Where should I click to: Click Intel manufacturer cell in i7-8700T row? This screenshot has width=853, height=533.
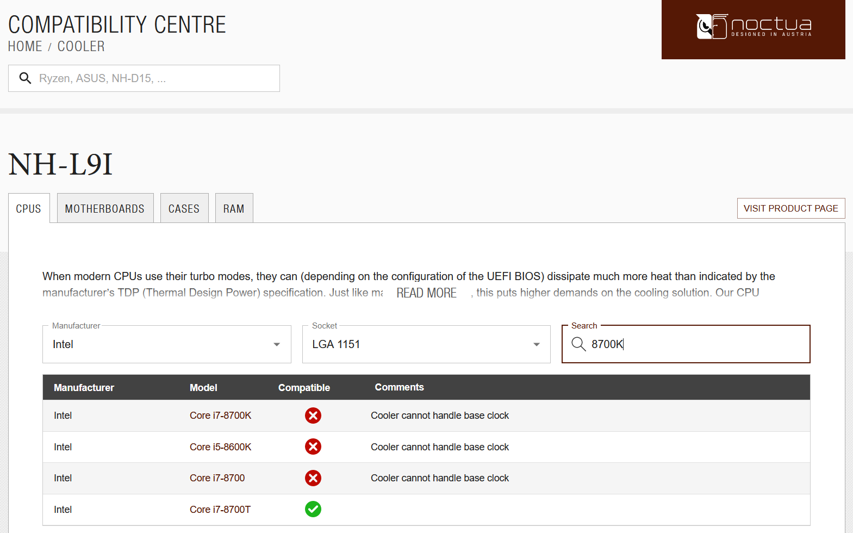coord(63,510)
